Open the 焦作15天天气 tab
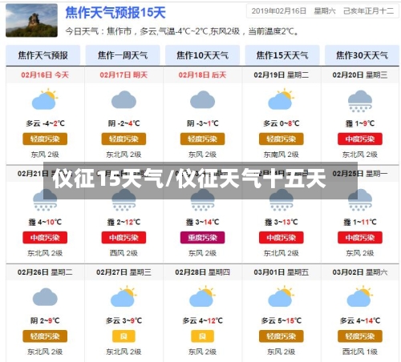 tap(282, 55)
